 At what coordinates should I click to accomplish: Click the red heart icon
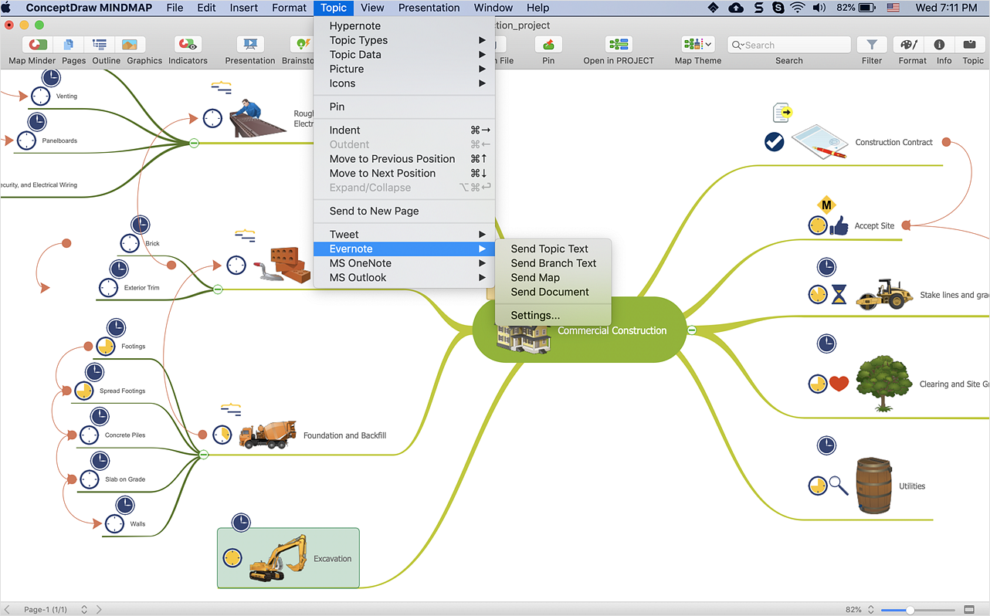[x=839, y=383]
